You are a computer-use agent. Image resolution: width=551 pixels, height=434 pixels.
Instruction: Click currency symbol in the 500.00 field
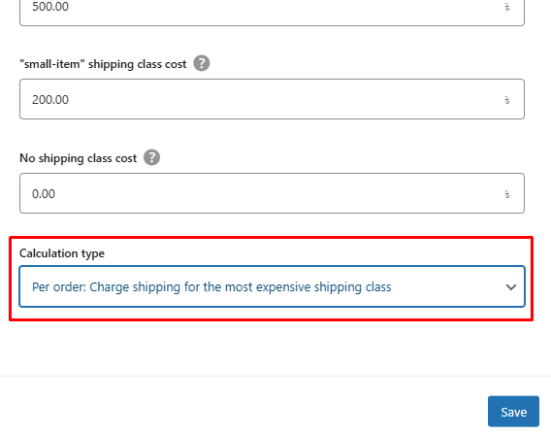[x=507, y=7]
